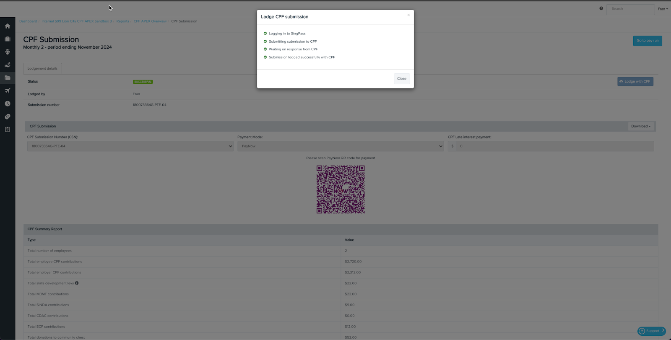Expand the CPF Submission Number dropdown
The image size is (671, 340).
tap(130, 146)
